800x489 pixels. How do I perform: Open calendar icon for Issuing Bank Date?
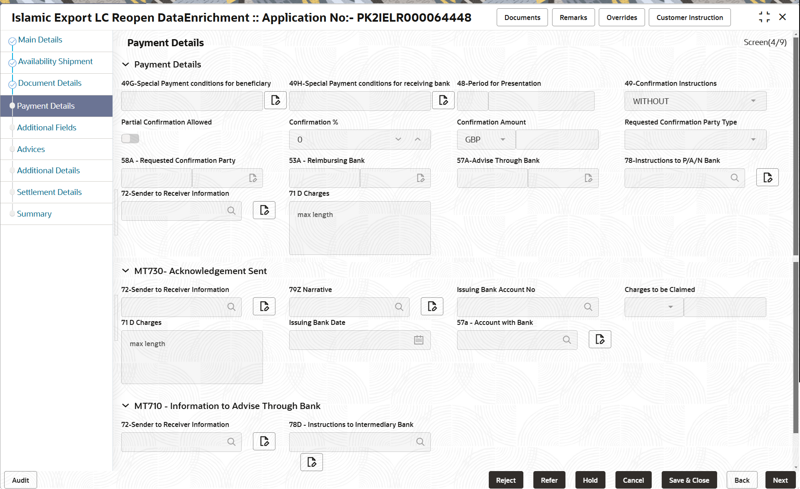(418, 340)
